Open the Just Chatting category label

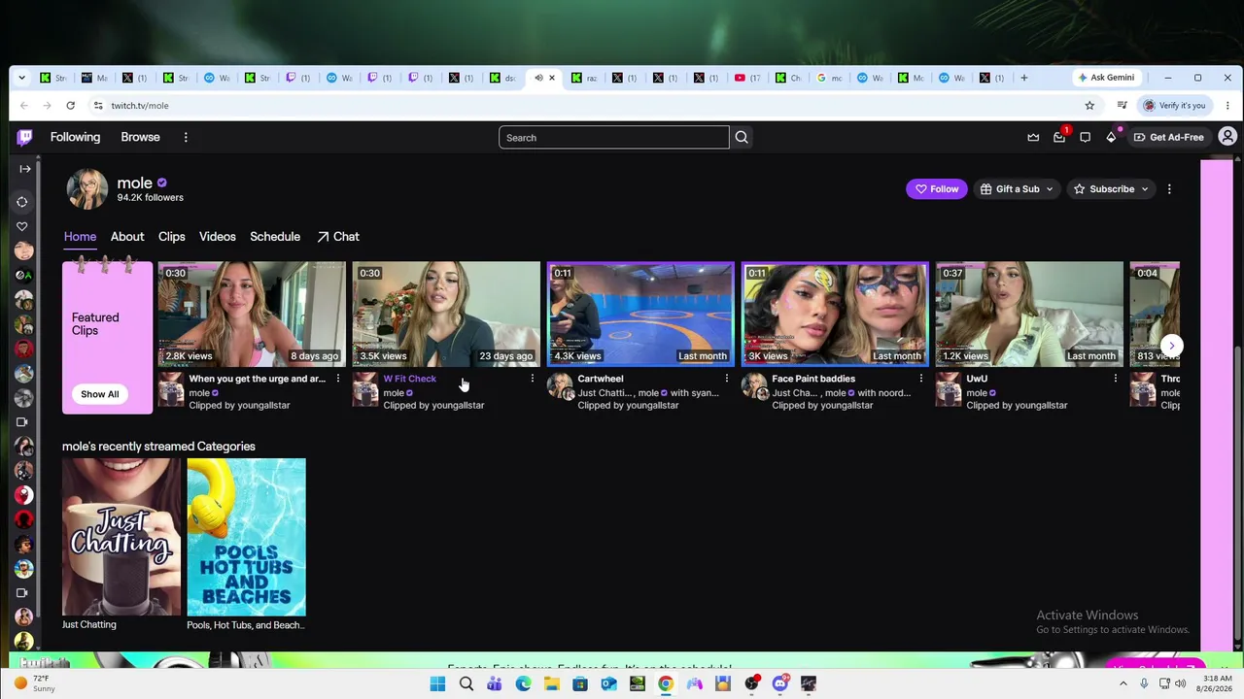(x=89, y=625)
